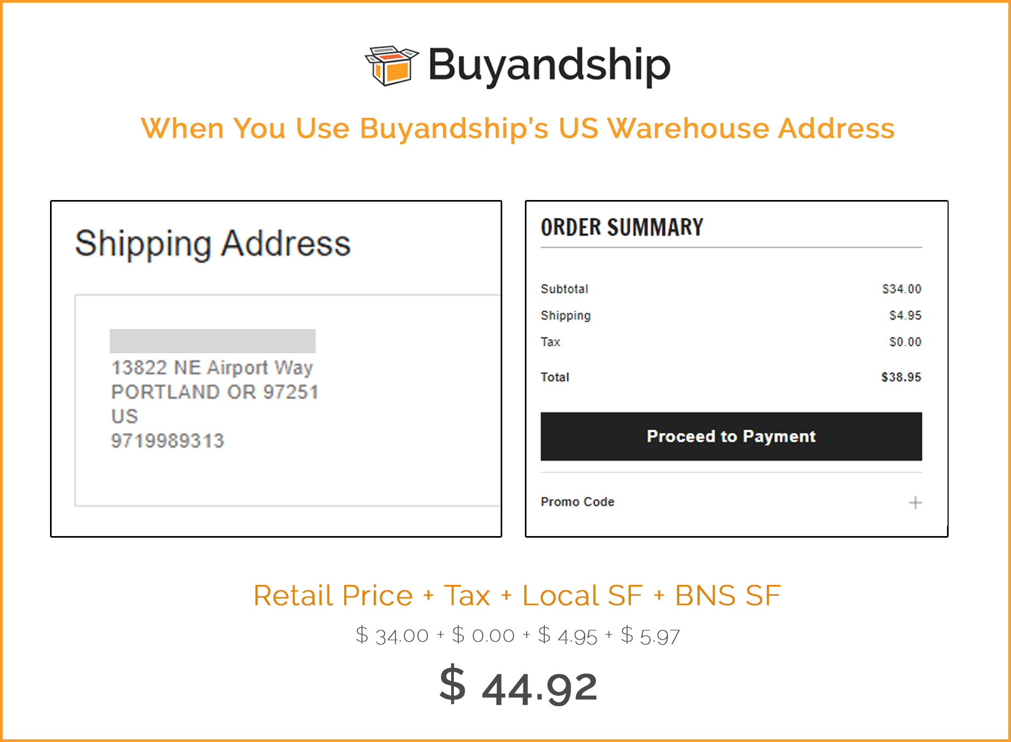Open the Promo Code section

point(577,502)
